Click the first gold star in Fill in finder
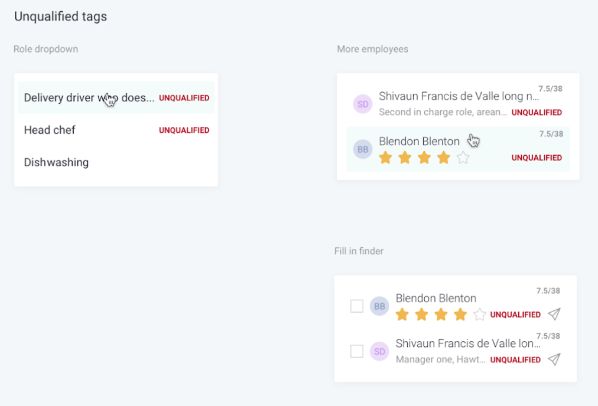598x406 pixels. point(402,315)
